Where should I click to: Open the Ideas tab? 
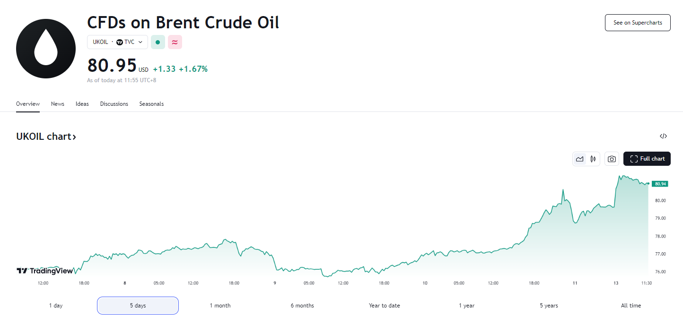[82, 104]
